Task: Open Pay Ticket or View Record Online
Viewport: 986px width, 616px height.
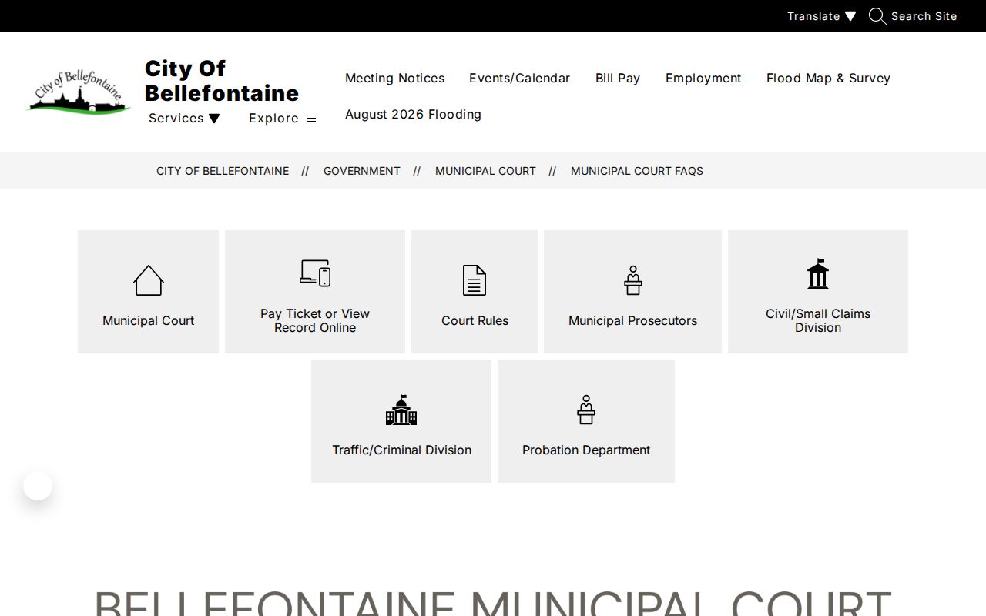Action: click(315, 320)
